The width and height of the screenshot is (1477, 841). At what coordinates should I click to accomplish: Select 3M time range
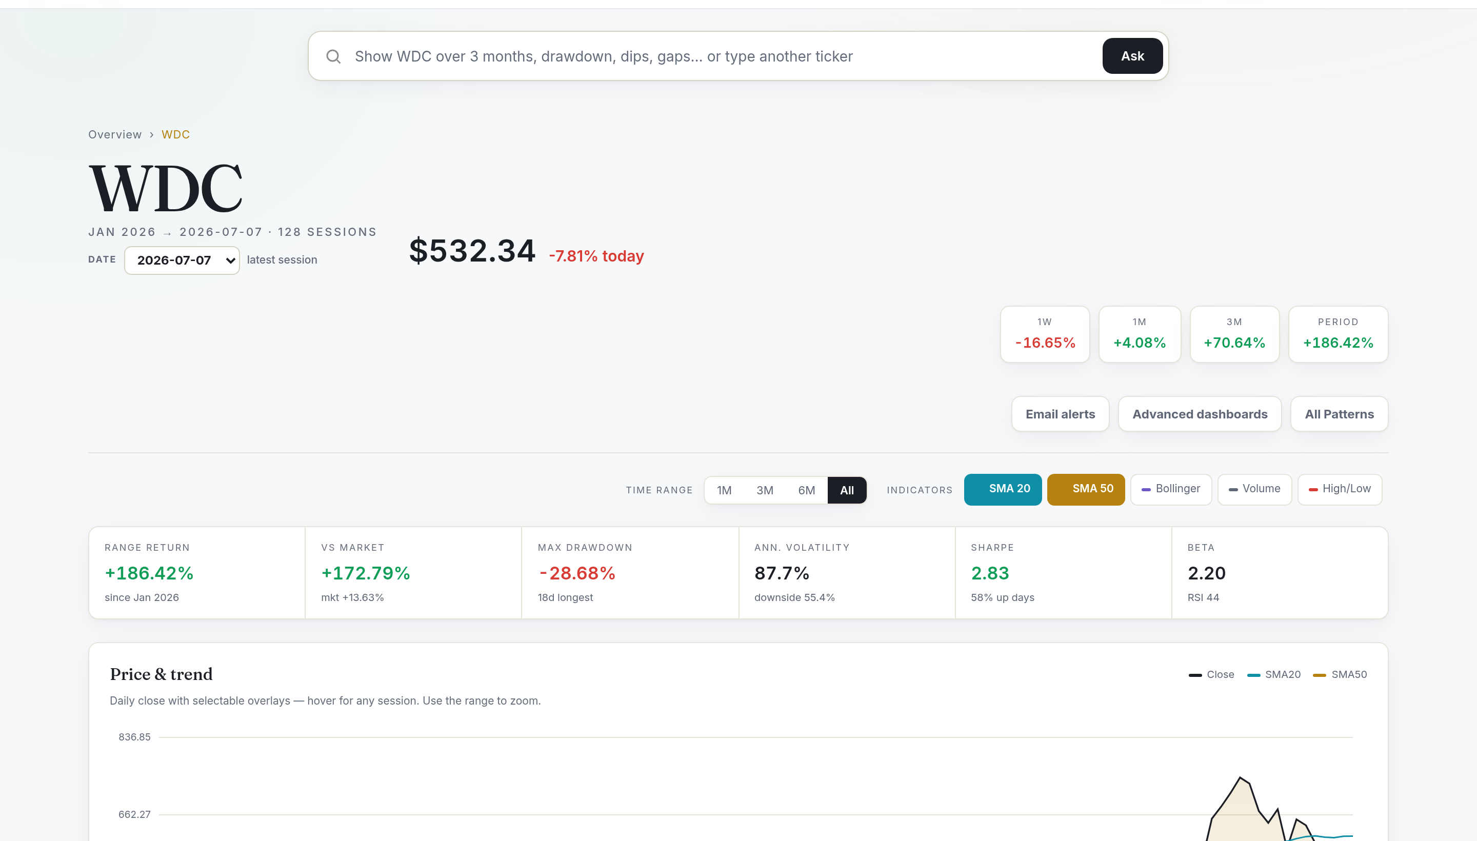click(x=765, y=490)
